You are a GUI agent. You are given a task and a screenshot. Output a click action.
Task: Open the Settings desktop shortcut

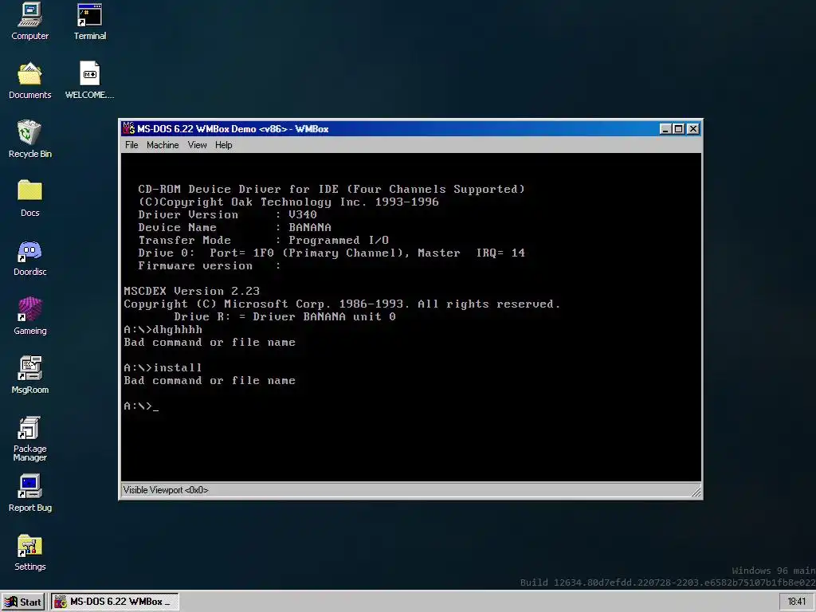tap(29, 551)
